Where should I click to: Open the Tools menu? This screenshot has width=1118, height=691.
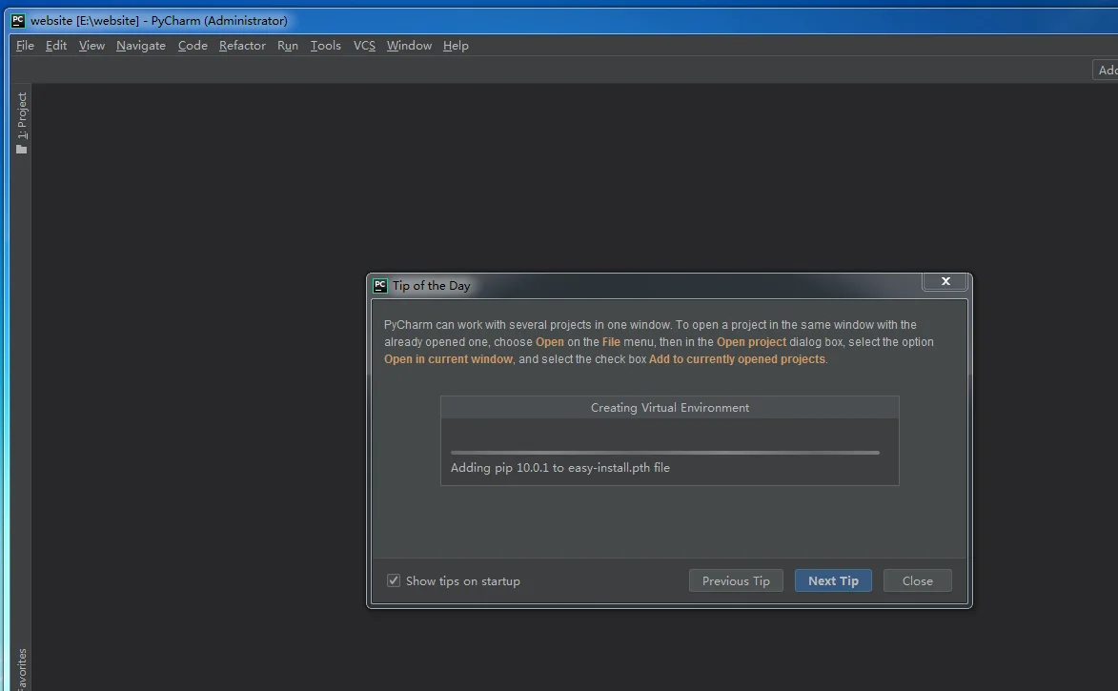325,46
